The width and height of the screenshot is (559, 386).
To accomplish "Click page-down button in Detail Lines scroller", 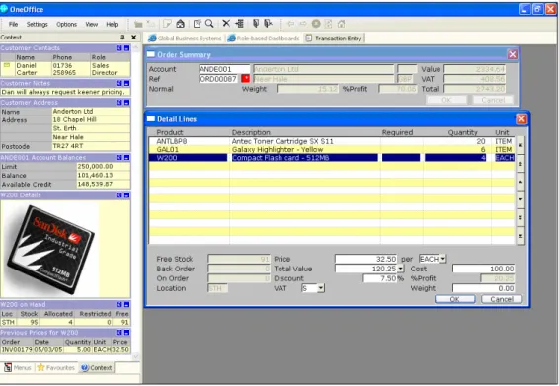I will coord(520,218).
